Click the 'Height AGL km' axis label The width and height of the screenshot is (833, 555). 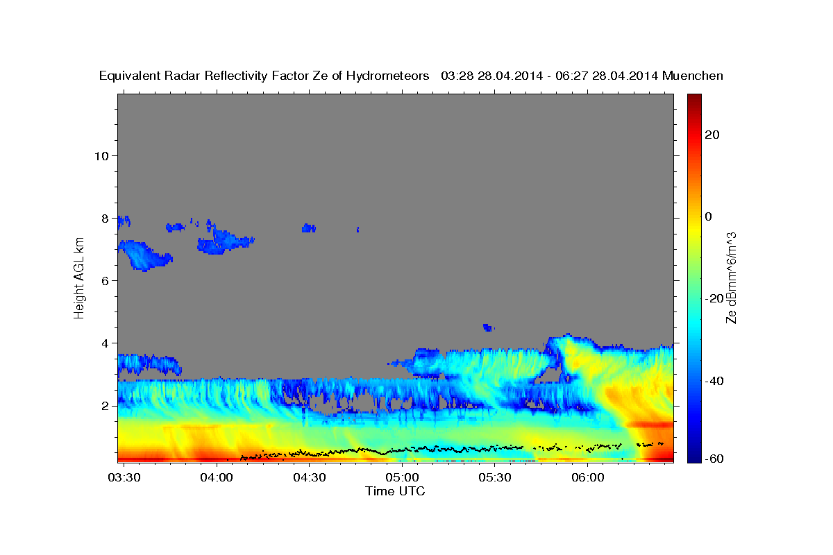coord(79,278)
